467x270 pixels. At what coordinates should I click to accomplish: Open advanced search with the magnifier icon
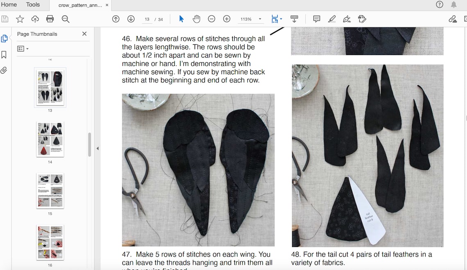pos(66,19)
